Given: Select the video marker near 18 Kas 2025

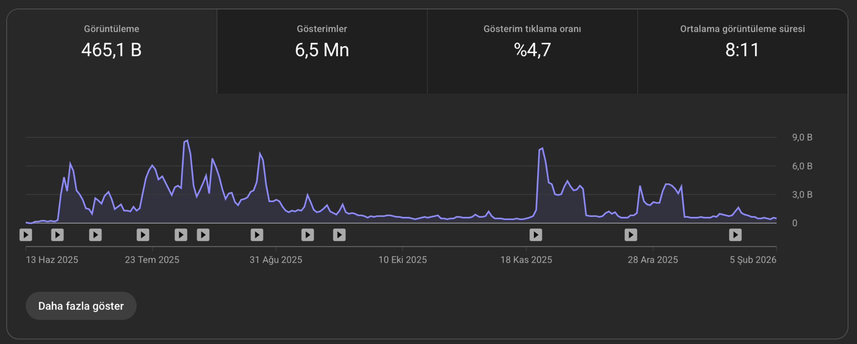Looking at the screenshot, I should tap(536, 235).
